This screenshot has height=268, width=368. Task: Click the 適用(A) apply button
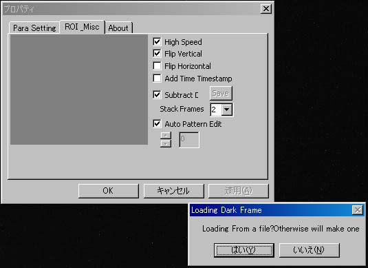click(x=239, y=191)
